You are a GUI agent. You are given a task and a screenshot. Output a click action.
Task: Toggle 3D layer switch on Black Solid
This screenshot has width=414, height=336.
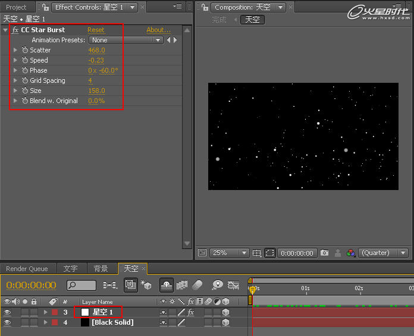226,322
